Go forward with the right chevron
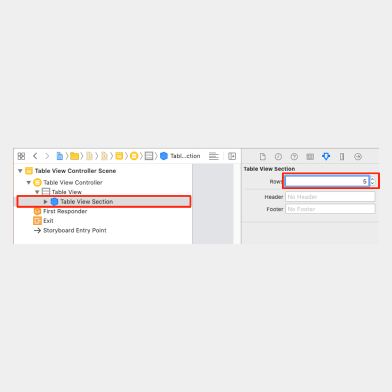 (47, 156)
